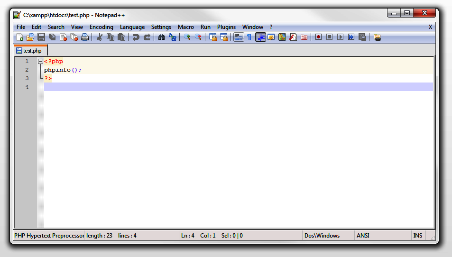452x257 pixels.
Task: Undo the last edit
Action: point(136,37)
